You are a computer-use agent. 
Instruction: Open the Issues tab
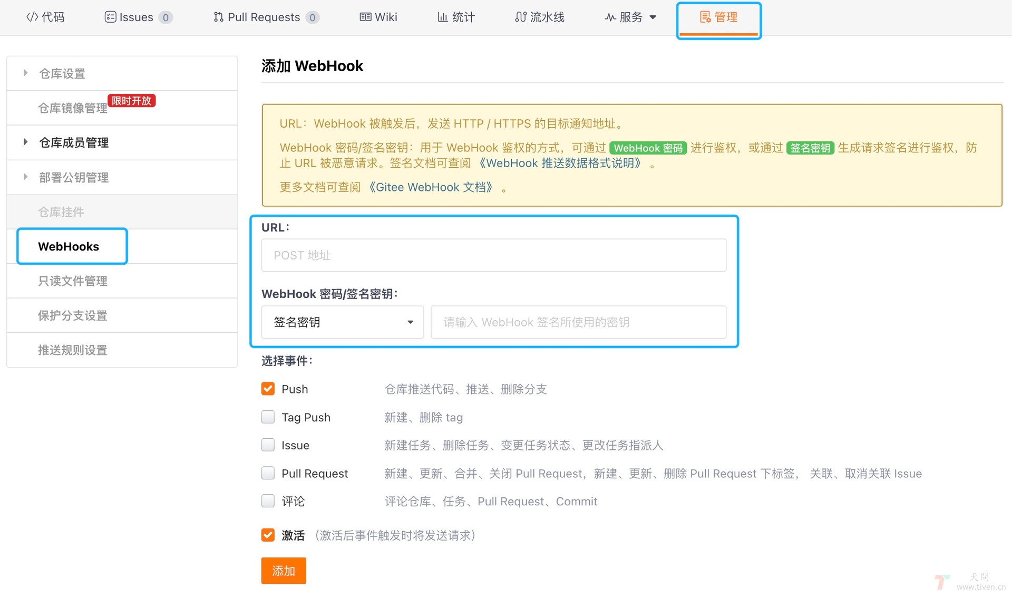139,17
